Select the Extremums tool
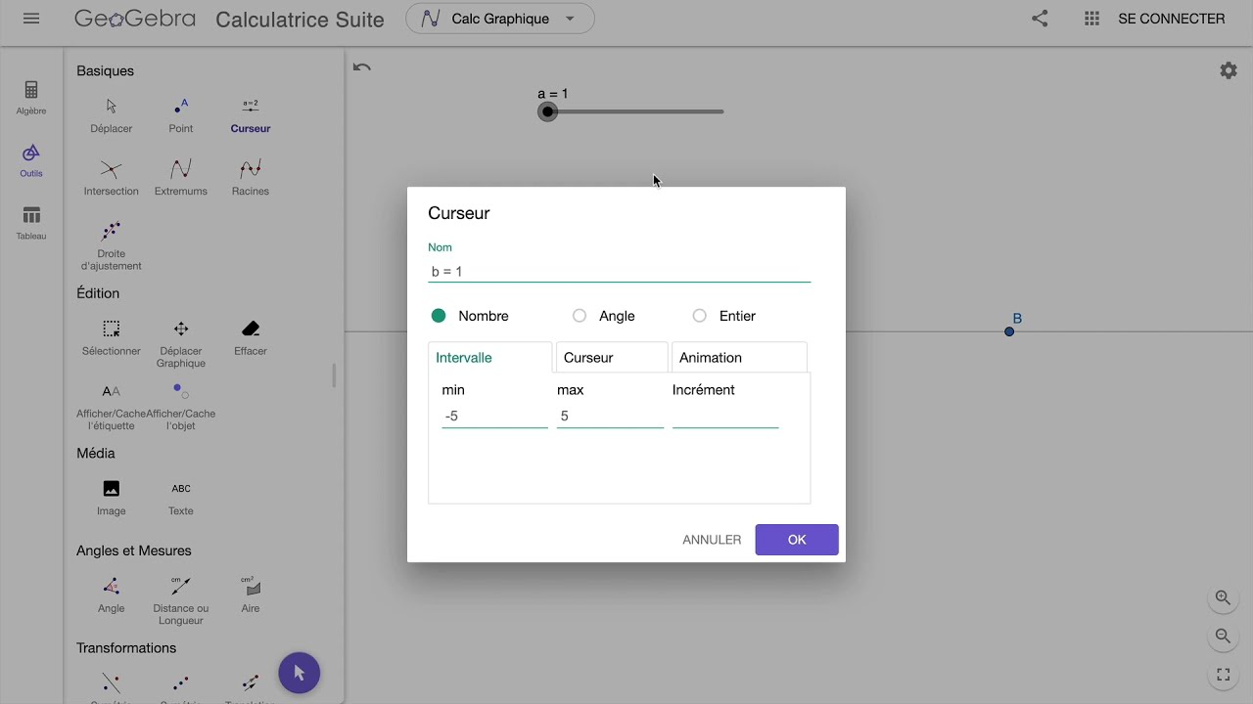 pyautogui.click(x=181, y=178)
